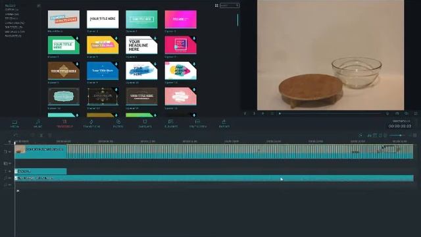The image size is (421, 237).
Task: Switch titles library to grid view icon
Action: (x=216, y=5)
